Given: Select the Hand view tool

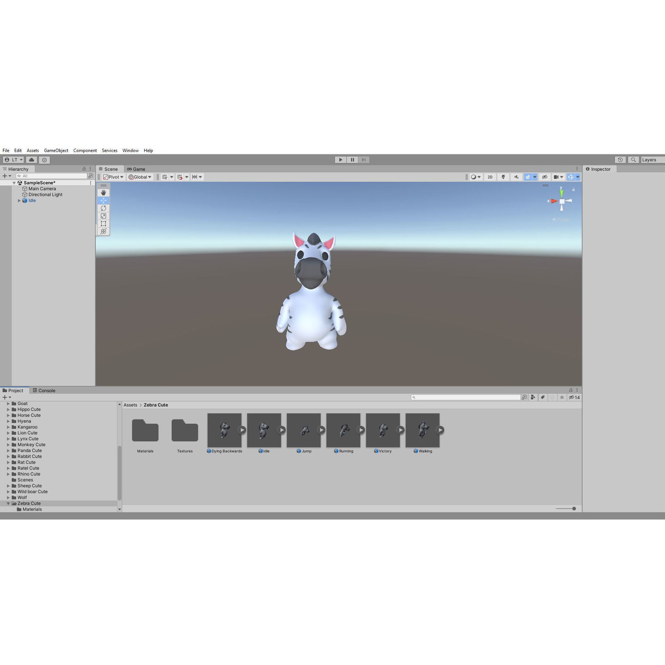Looking at the screenshot, I should click(103, 193).
